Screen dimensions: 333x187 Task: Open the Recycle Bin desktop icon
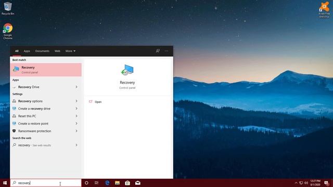point(8,8)
